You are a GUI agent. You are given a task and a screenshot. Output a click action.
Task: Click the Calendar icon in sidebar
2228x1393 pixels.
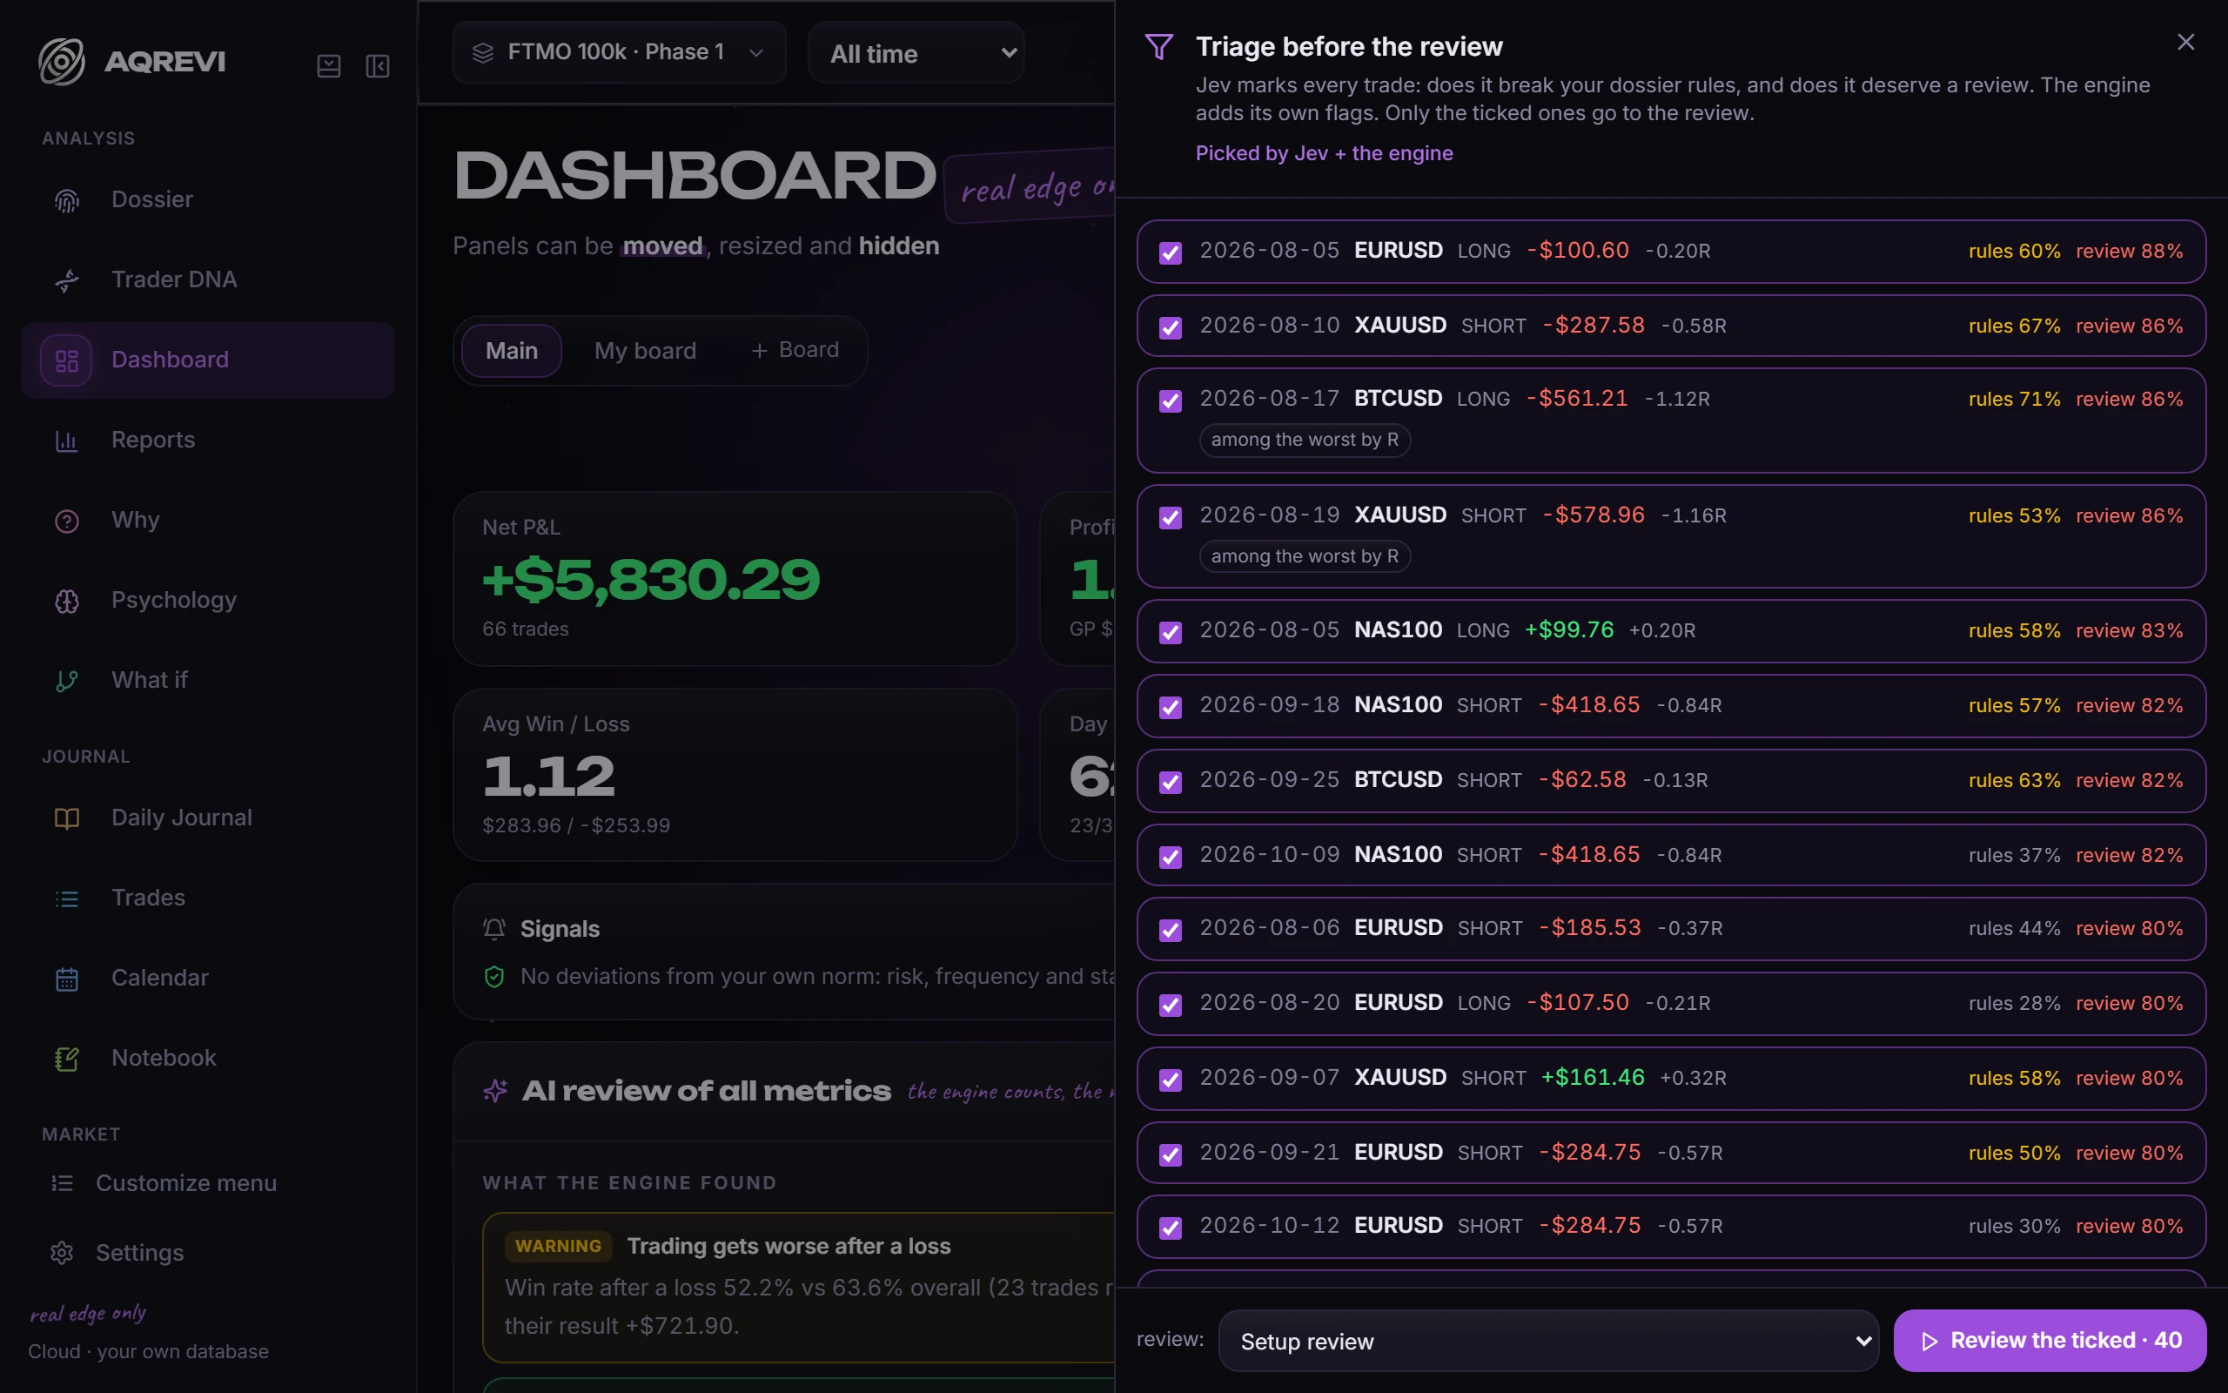pyautogui.click(x=66, y=979)
